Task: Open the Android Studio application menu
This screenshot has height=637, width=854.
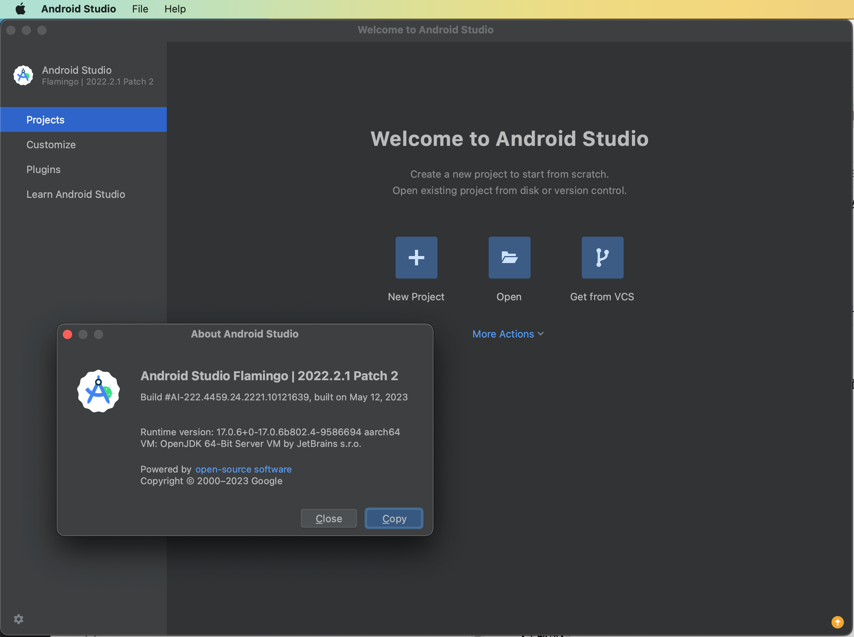Action: tap(79, 9)
